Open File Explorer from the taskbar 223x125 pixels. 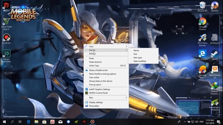click(36, 122)
